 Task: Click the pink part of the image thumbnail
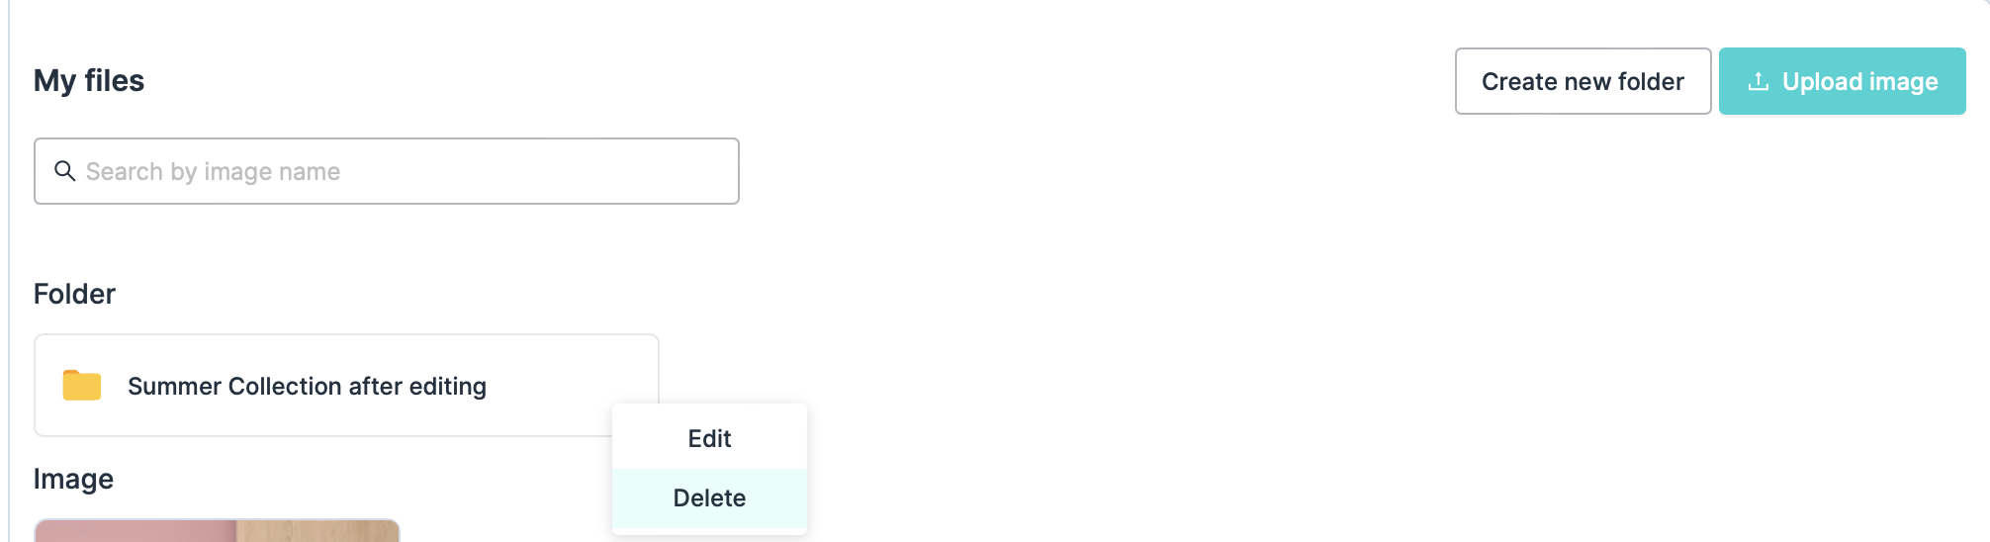pyautogui.click(x=135, y=531)
